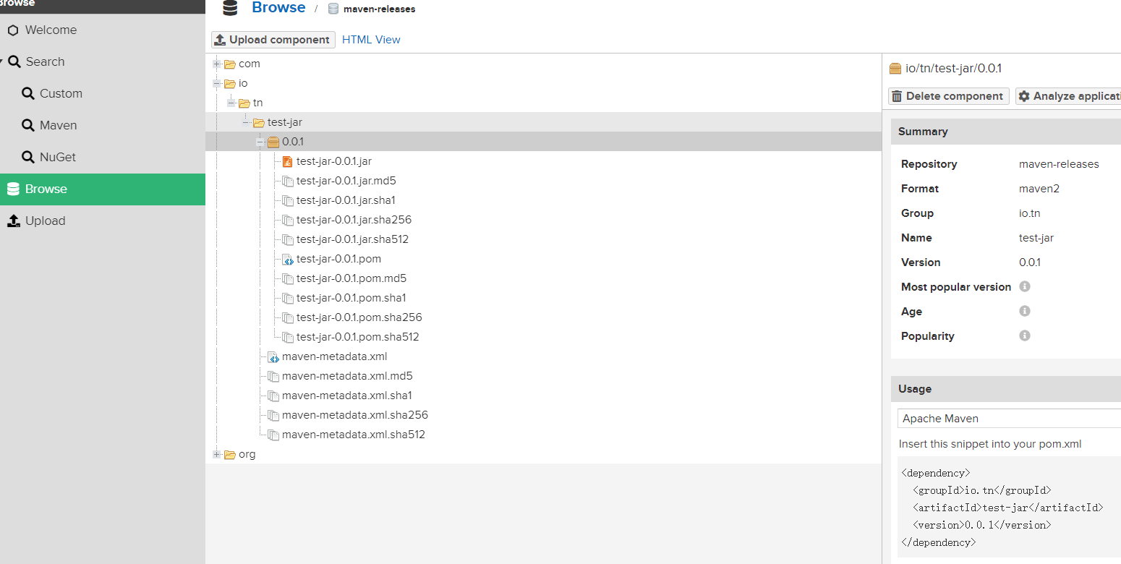Click the 0.0.1 component package icon

click(273, 142)
